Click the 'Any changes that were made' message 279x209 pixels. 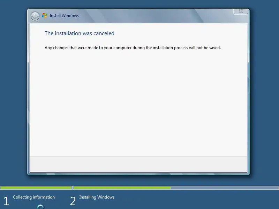click(x=133, y=48)
